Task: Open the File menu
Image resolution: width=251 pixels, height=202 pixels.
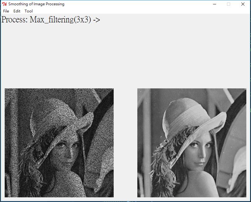Action: [6, 11]
